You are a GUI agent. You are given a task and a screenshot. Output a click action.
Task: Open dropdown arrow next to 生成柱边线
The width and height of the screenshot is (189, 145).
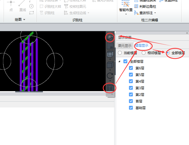click(88, 13)
